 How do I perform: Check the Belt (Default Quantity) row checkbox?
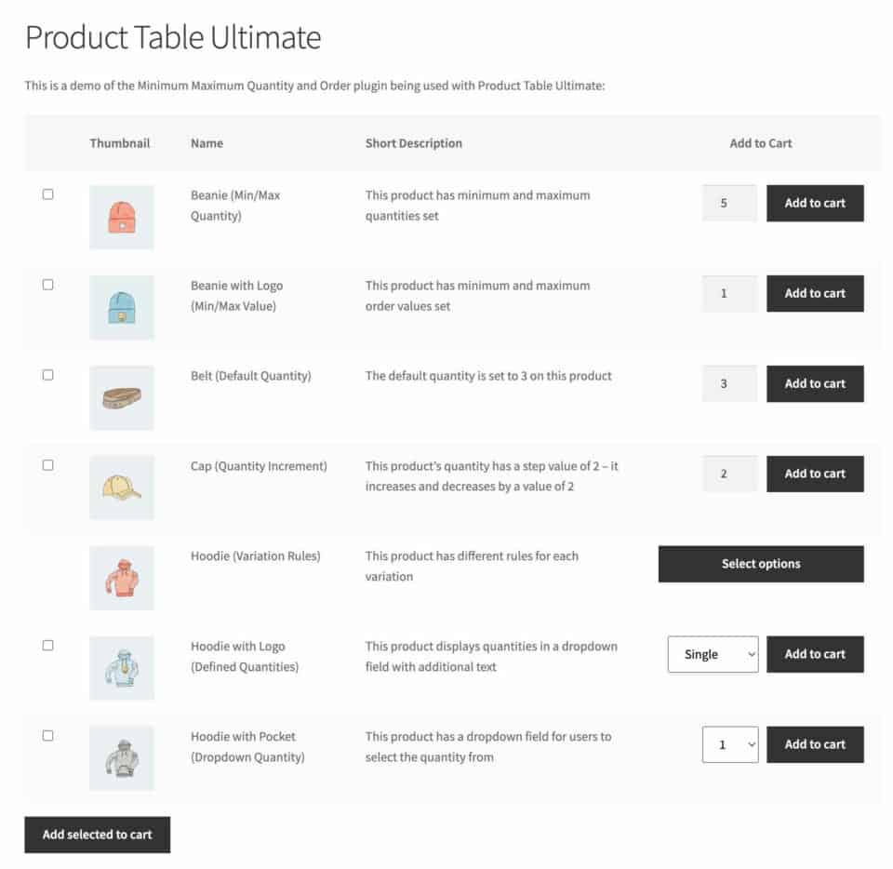click(47, 375)
